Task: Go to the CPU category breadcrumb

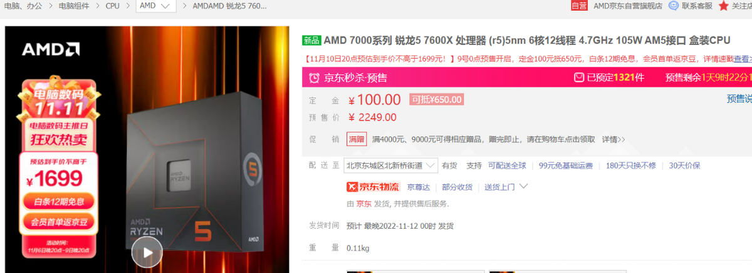Action: pos(113,6)
